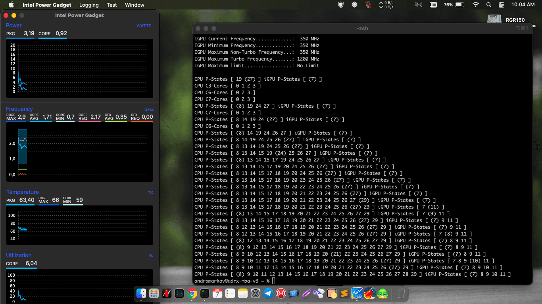Click the gear/brightness menu bar icon
Screen dimensions: 542x304
[354, 5]
